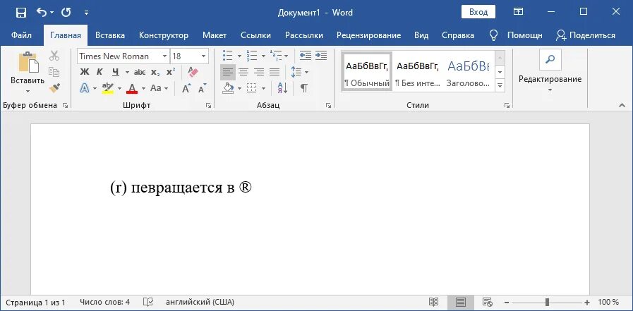
Task: Open the Редактирование search menu
Action: pos(550,71)
